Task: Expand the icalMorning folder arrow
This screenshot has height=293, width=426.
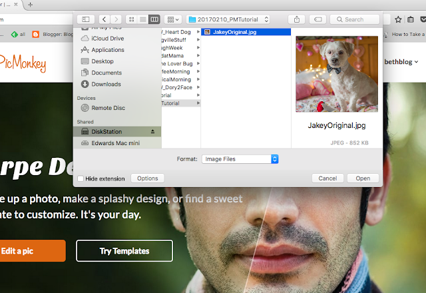Action: tap(198, 79)
